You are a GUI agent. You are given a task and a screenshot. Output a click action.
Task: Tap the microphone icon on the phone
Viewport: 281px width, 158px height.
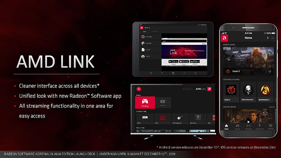[x=268, y=38]
